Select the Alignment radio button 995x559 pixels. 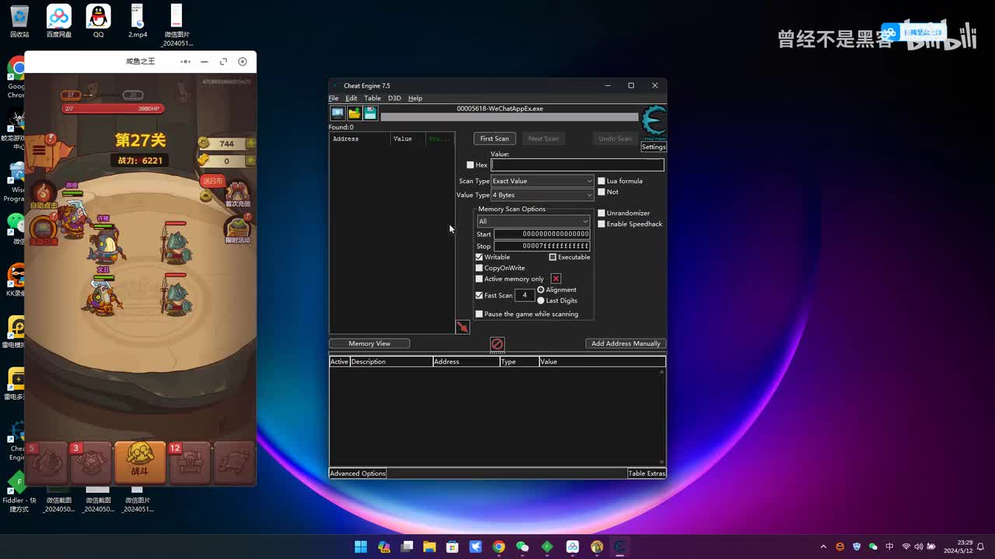(541, 290)
